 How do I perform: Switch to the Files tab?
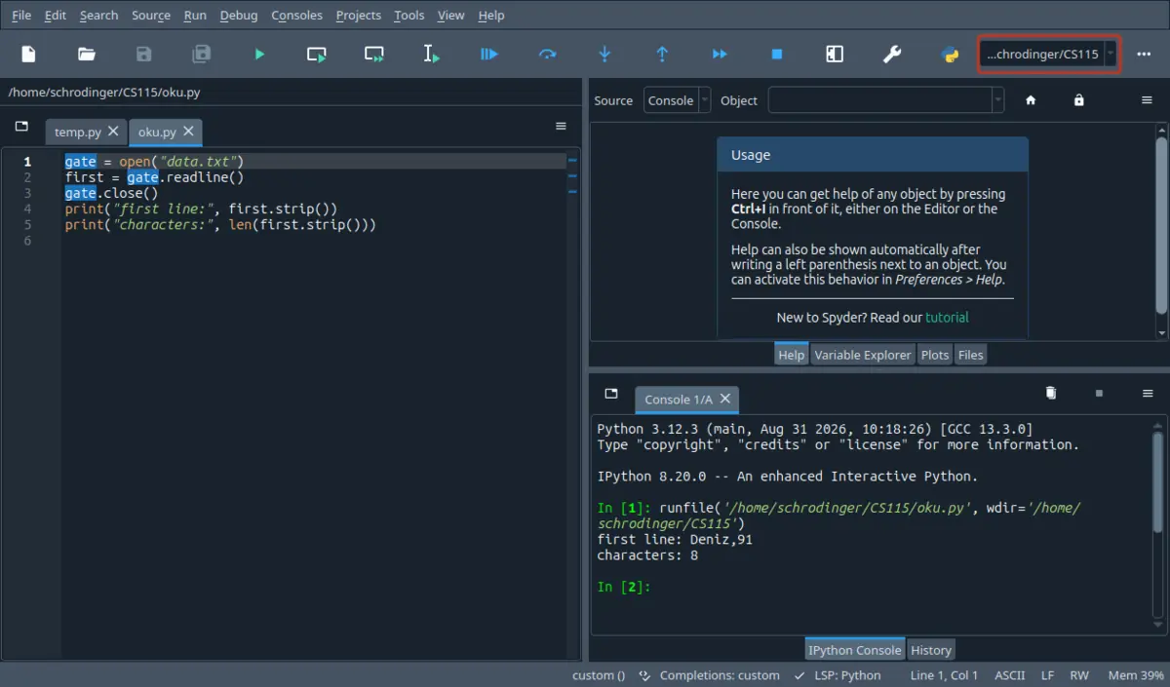(971, 355)
